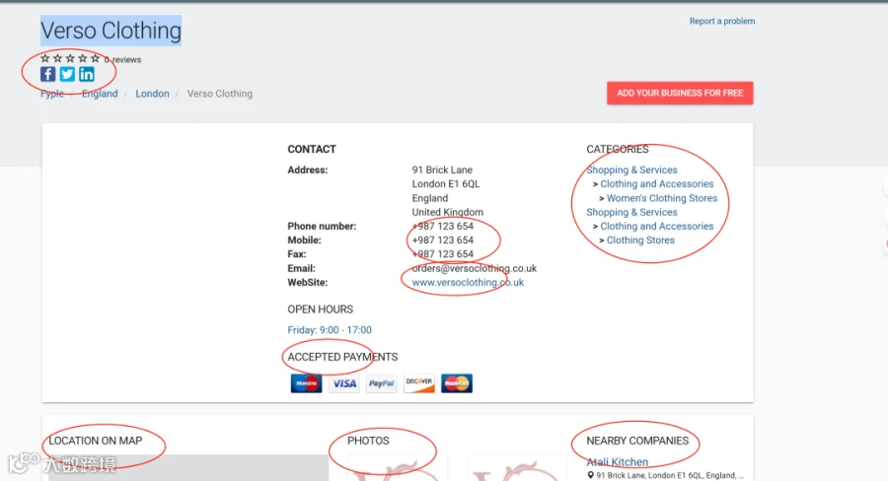Open the England breadcrumb link

point(100,94)
